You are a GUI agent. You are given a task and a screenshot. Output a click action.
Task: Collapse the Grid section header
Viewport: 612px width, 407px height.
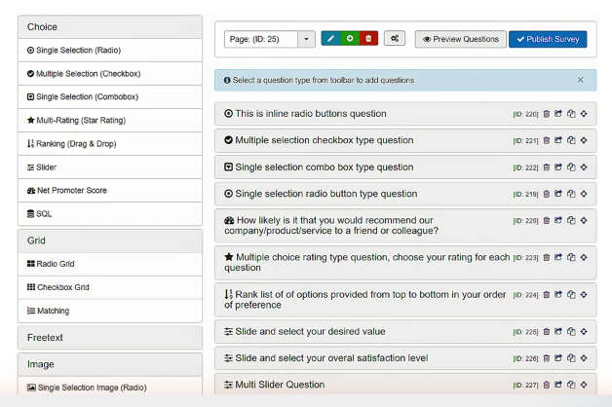pos(110,240)
